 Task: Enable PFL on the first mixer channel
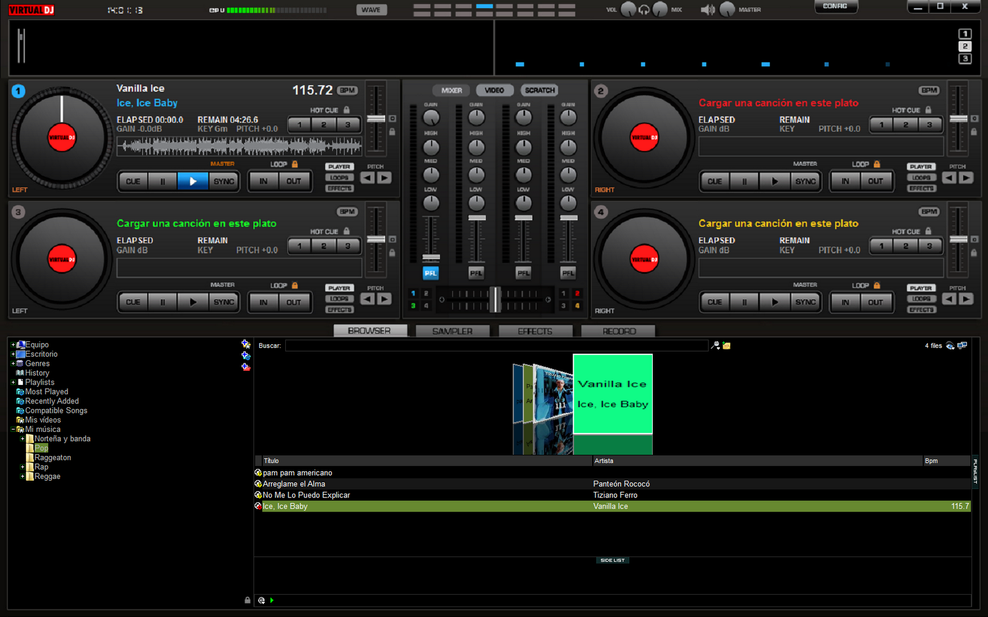tap(430, 273)
